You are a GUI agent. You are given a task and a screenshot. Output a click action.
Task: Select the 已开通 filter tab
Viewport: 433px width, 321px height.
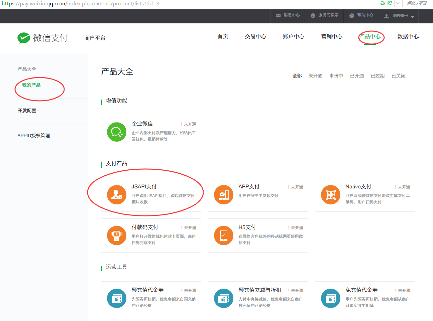point(357,76)
